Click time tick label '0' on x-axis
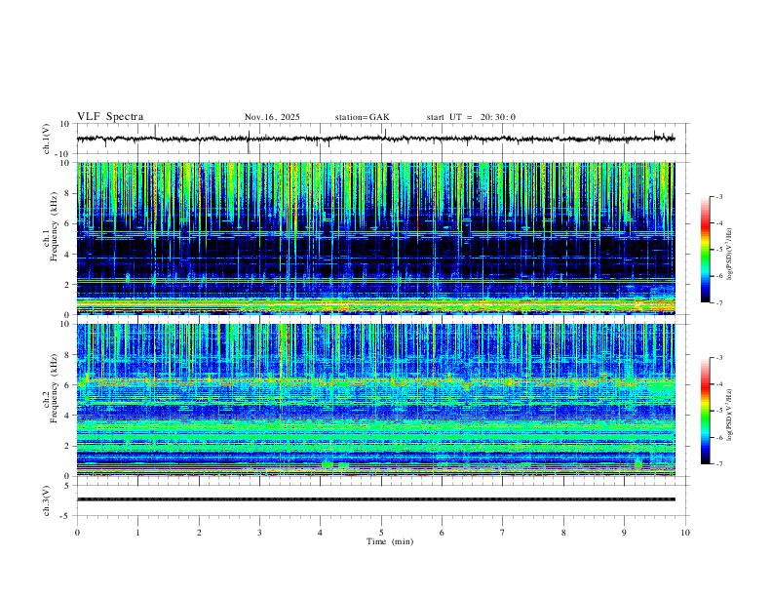The image size is (772, 597). pyautogui.click(x=77, y=533)
